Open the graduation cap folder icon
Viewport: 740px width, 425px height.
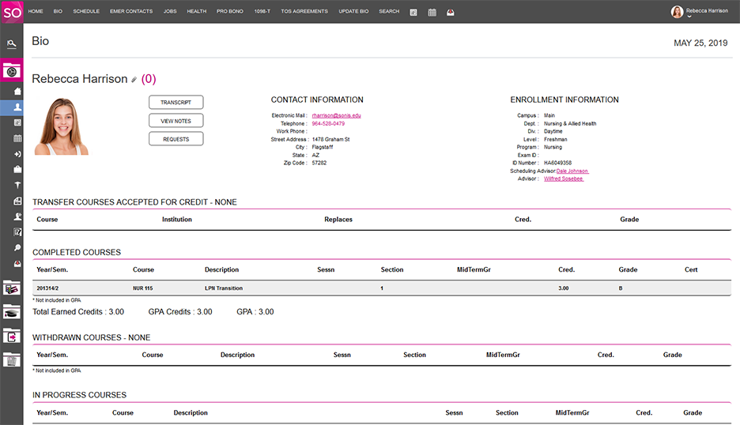pyautogui.click(x=12, y=313)
